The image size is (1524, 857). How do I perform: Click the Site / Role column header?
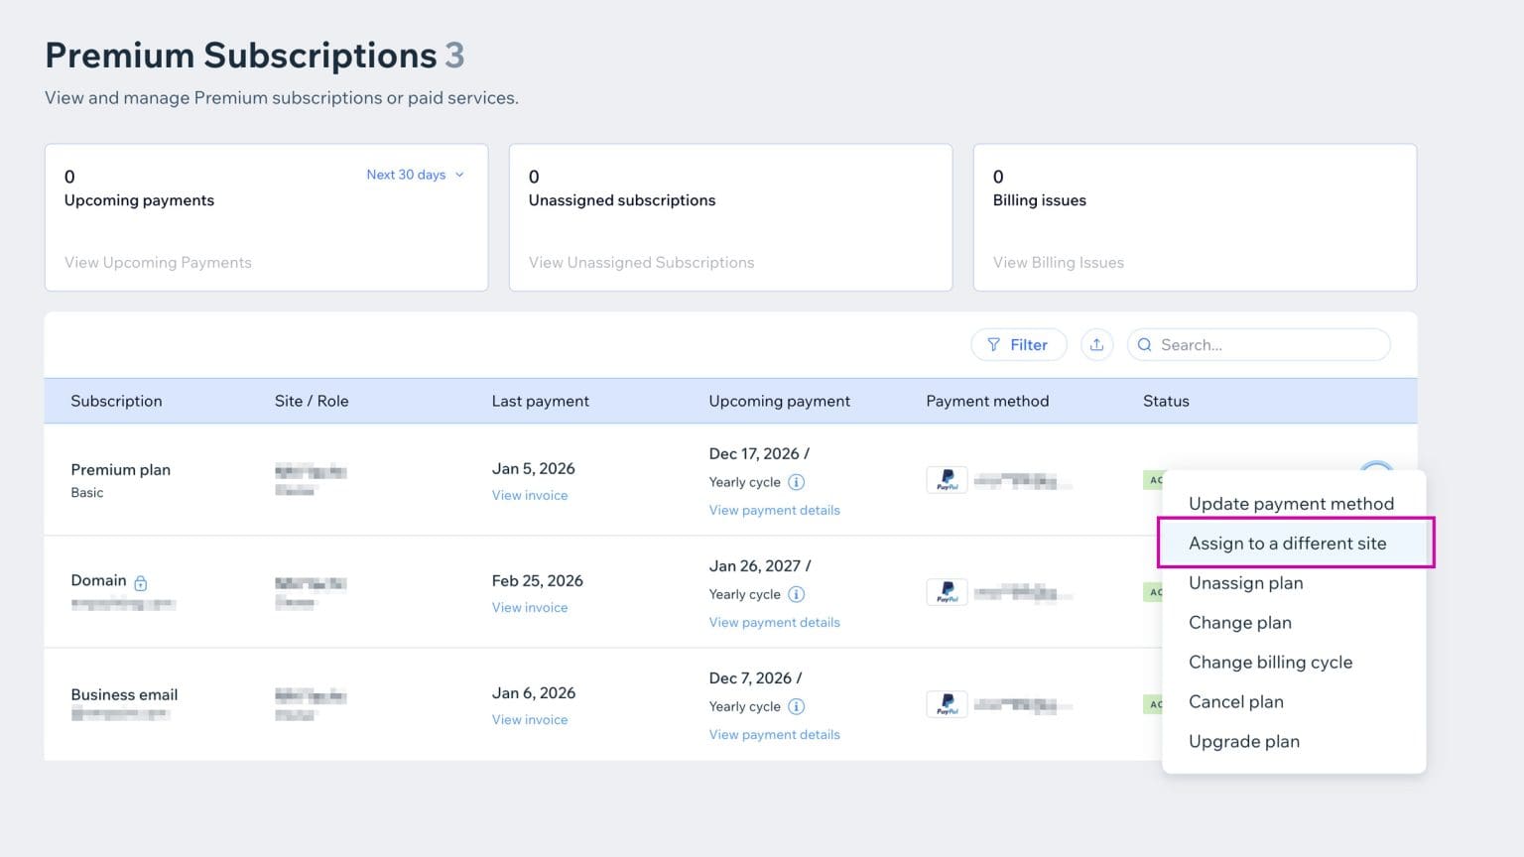coord(312,401)
